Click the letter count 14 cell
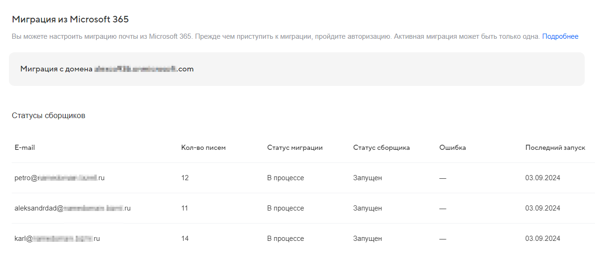Screen dimensions: 595x253 coord(185,239)
